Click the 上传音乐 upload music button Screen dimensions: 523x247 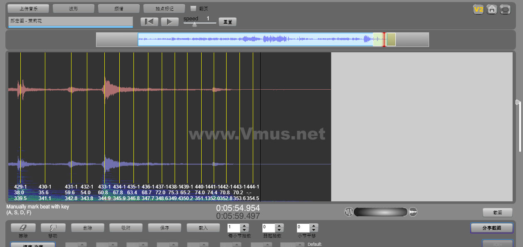click(28, 8)
